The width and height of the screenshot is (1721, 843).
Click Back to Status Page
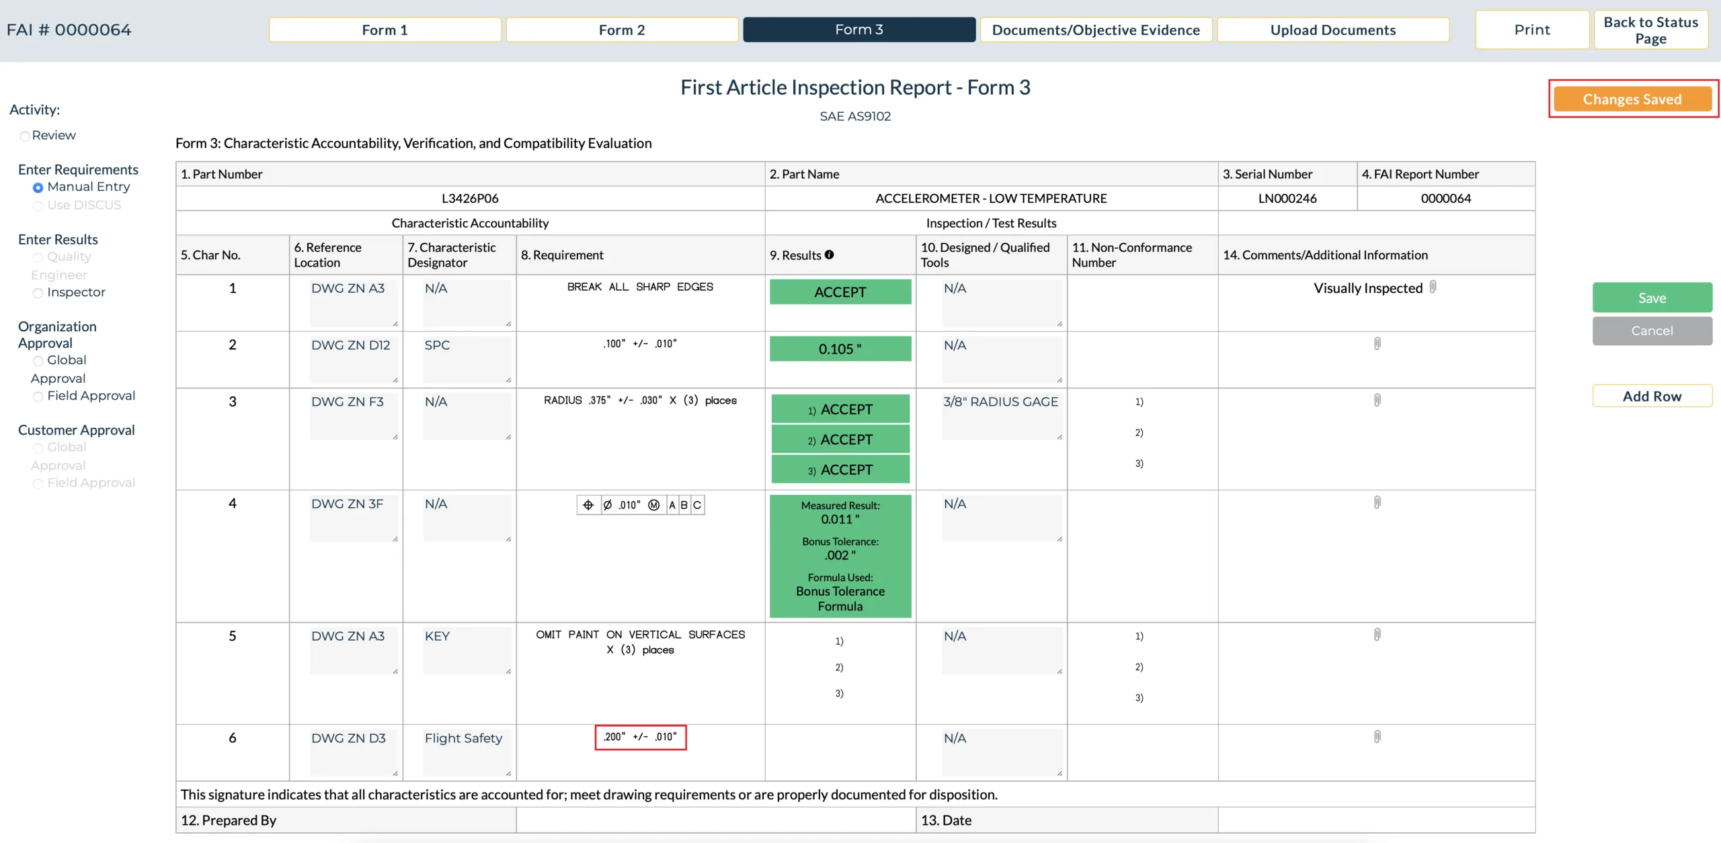tap(1651, 30)
